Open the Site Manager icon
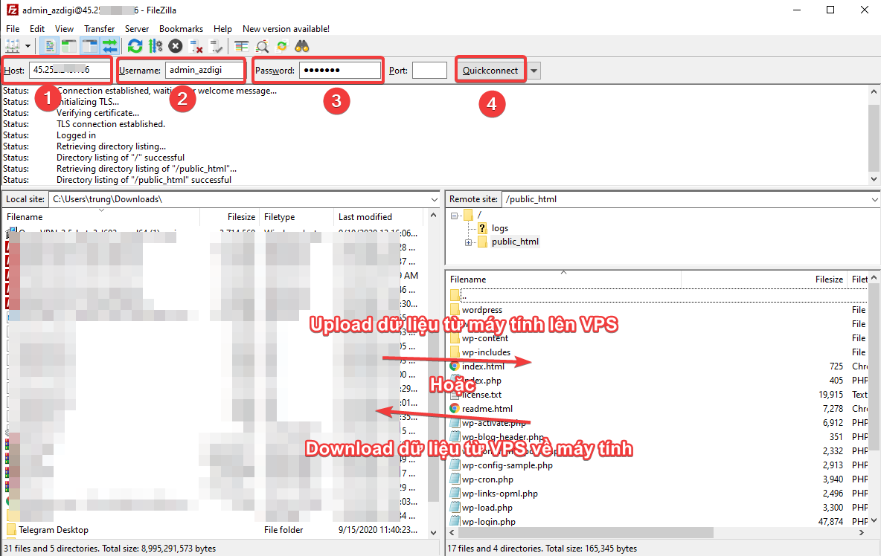881x556 pixels. point(13,46)
